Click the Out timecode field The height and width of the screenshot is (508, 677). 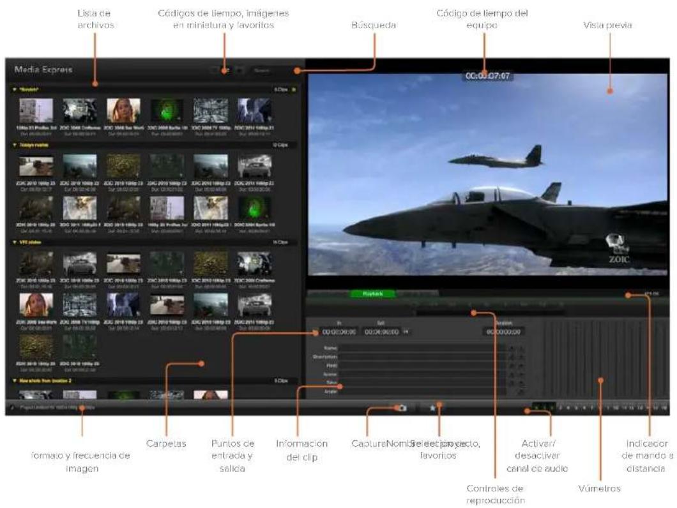point(381,332)
